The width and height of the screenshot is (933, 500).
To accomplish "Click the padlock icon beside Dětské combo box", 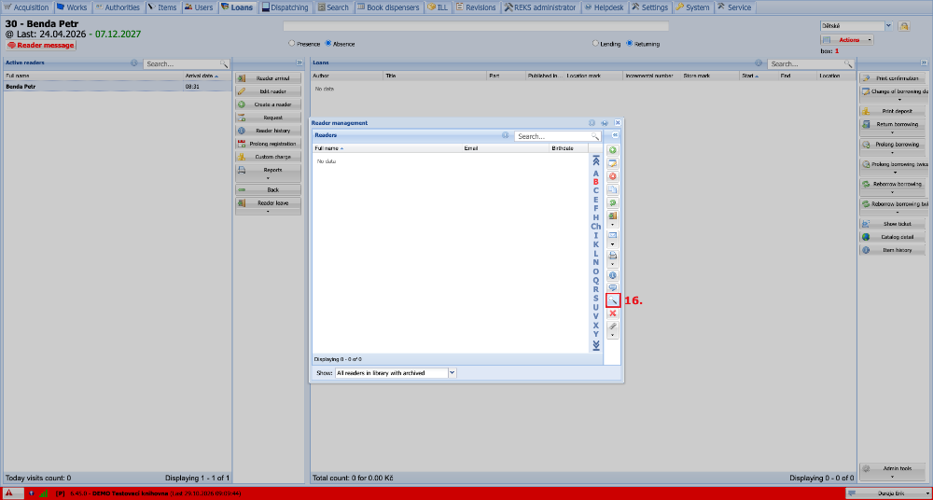I will [x=904, y=26].
